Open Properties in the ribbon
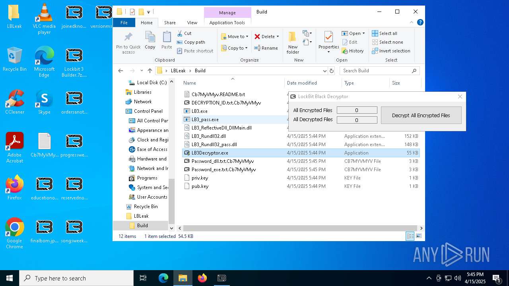509x286 pixels. (x=328, y=41)
